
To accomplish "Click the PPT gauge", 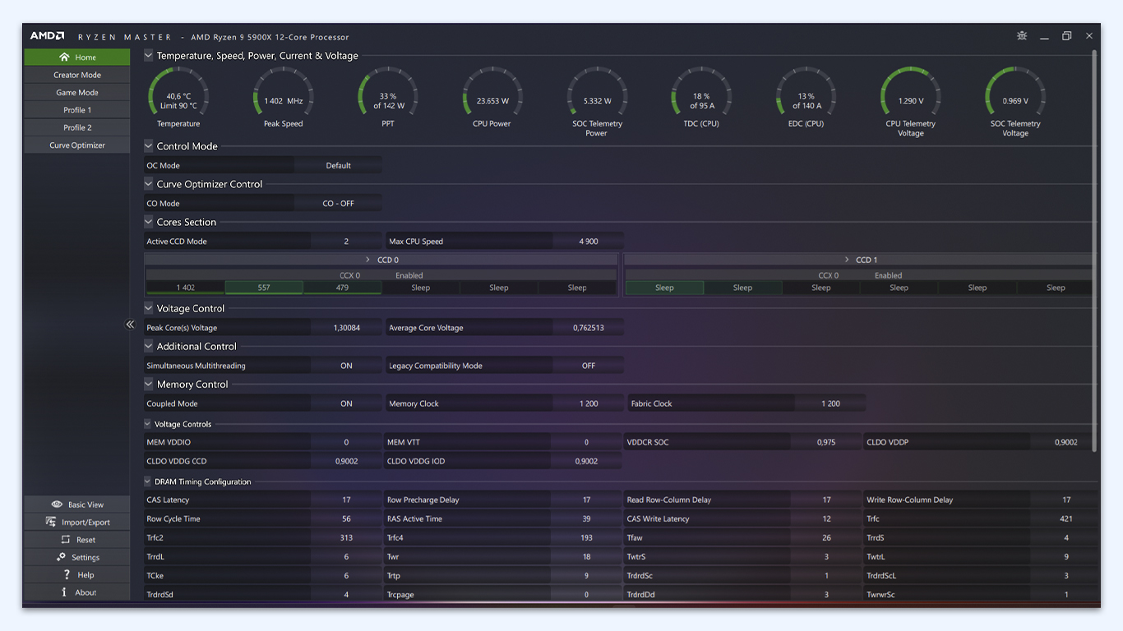I will pos(388,97).
